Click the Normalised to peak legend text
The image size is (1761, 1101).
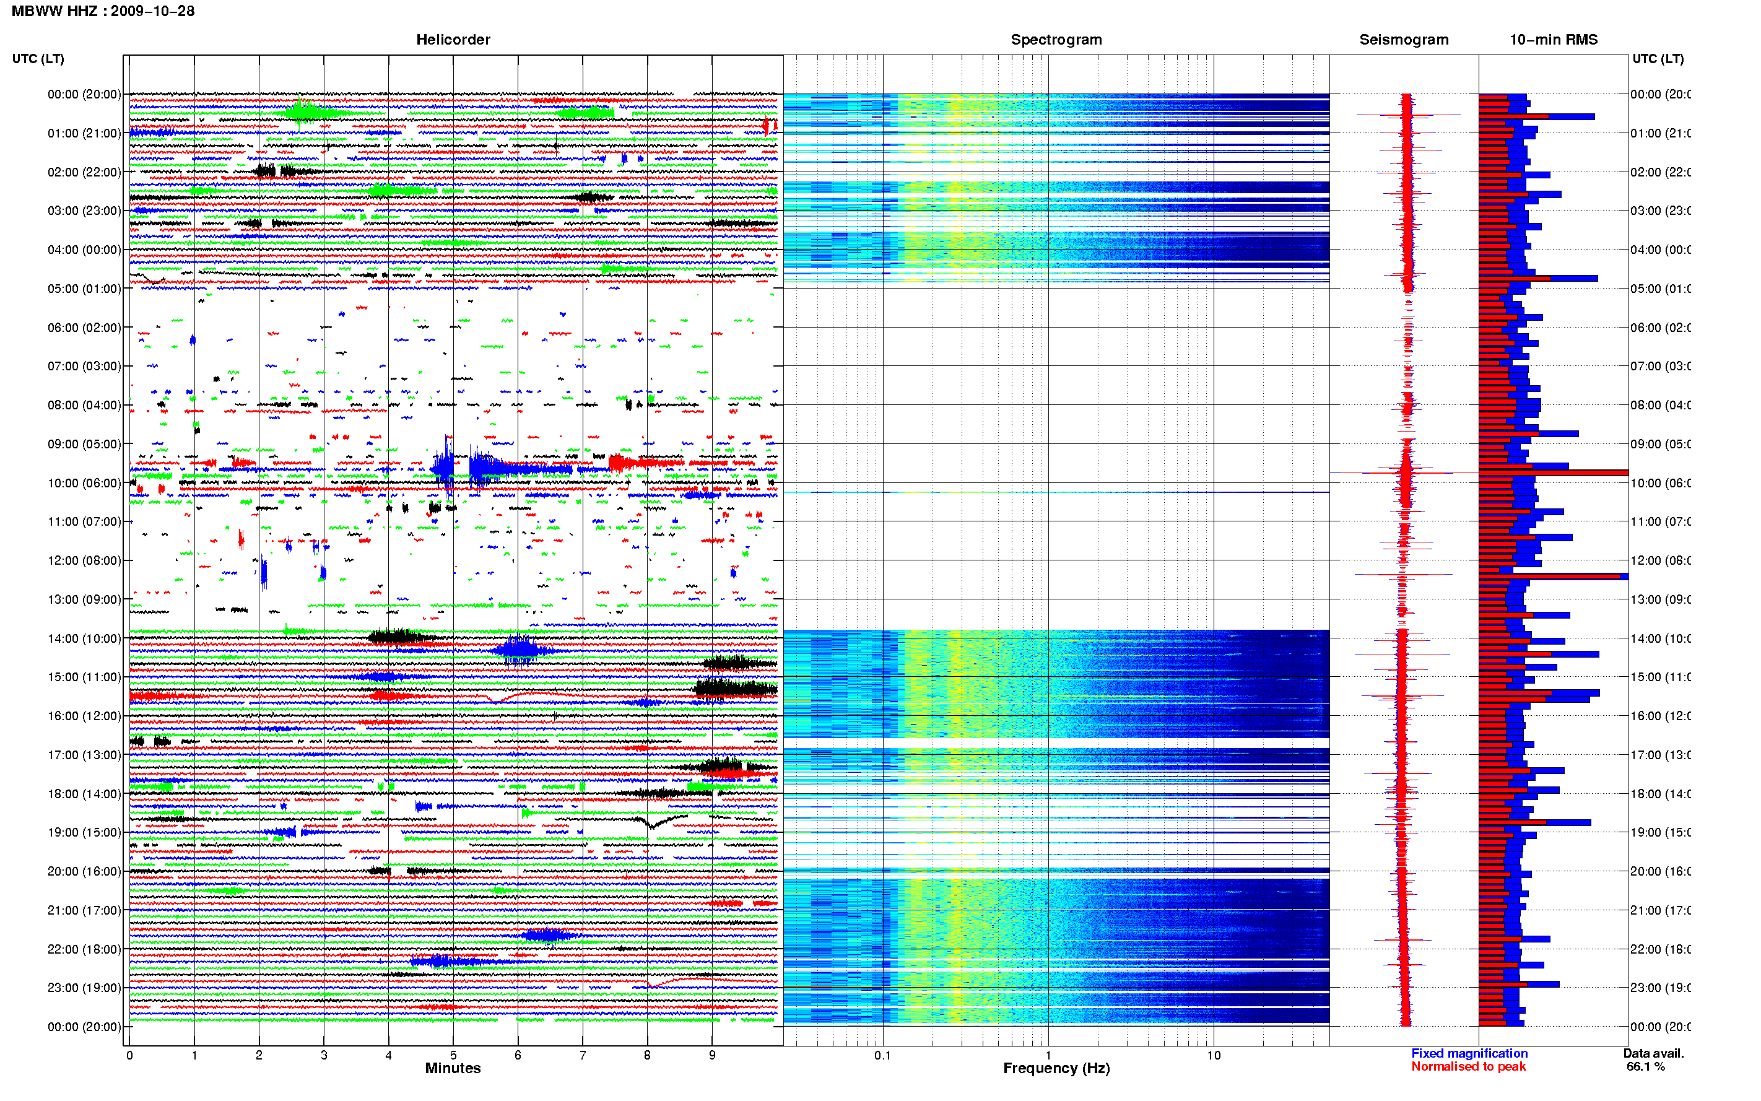coord(1468,1066)
